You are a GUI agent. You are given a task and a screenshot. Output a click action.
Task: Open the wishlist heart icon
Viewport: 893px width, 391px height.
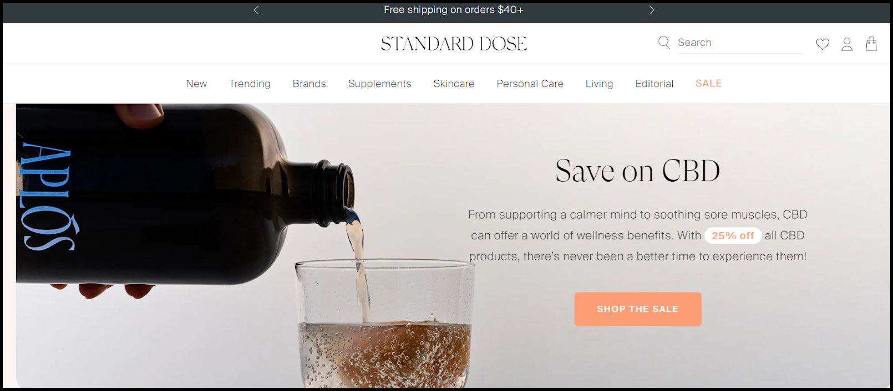[x=823, y=44]
